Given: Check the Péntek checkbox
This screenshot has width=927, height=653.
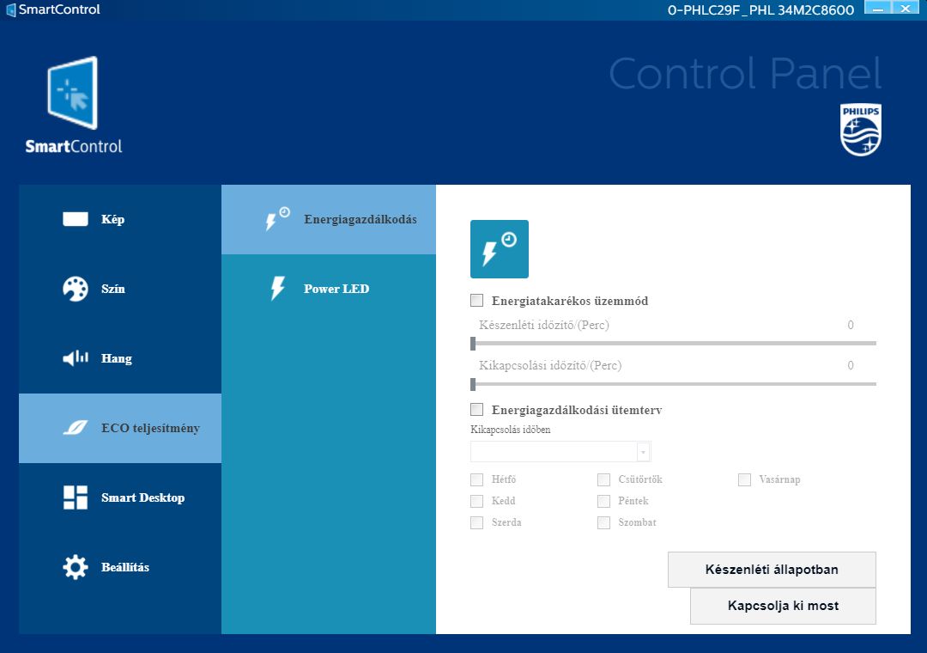Looking at the screenshot, I should (x=603, y=501).
